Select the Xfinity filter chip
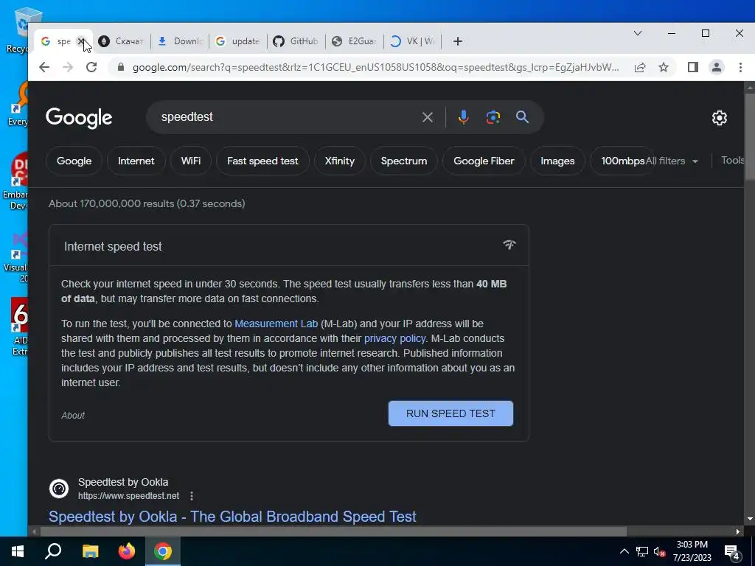 coord(339,161)
